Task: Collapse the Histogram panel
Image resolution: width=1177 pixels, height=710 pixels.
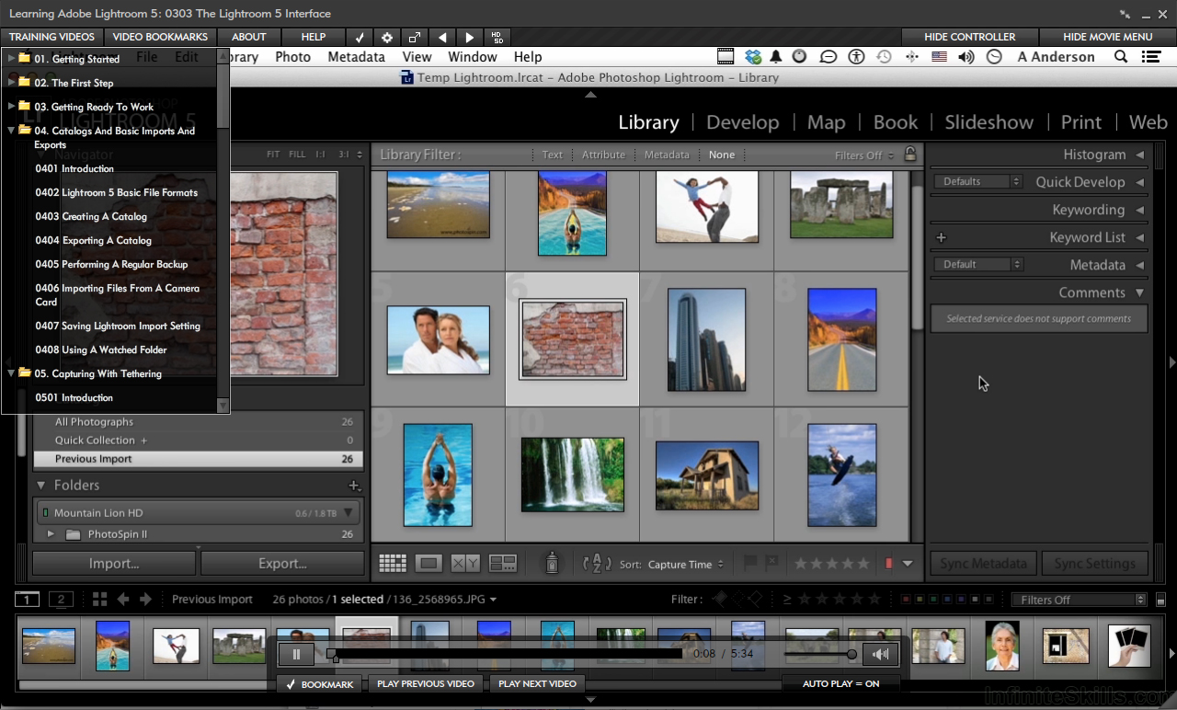Action: click(x=1139, y=155)
